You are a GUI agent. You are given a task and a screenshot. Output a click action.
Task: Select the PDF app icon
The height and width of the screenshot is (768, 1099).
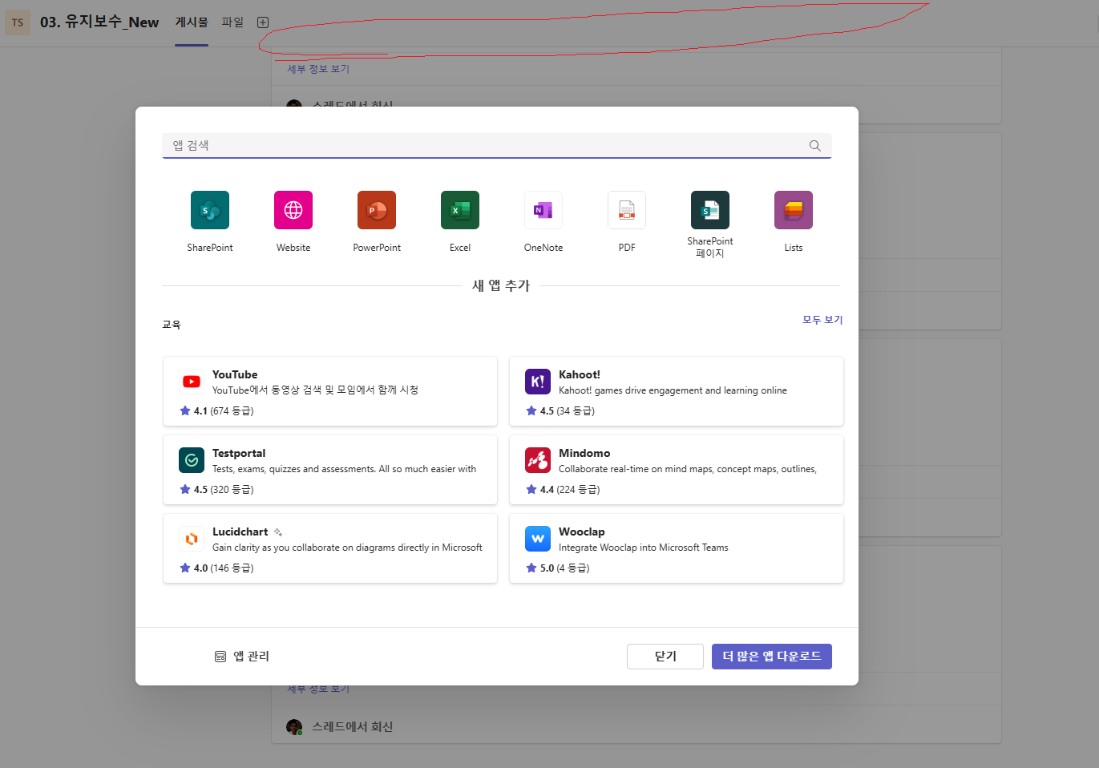pos(627,210)
